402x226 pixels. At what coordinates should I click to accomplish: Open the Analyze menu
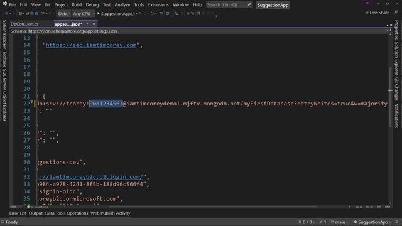point(122,4)
